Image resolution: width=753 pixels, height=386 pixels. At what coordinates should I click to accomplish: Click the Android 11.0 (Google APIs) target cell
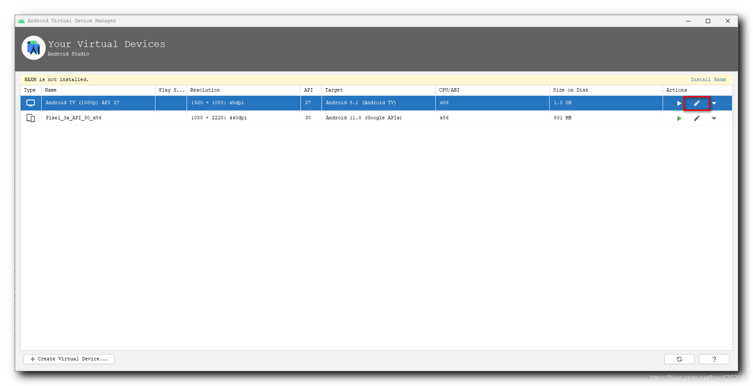click(379, 118)
